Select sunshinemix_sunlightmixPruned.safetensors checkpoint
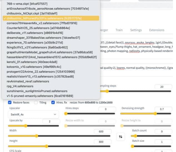 51,91
